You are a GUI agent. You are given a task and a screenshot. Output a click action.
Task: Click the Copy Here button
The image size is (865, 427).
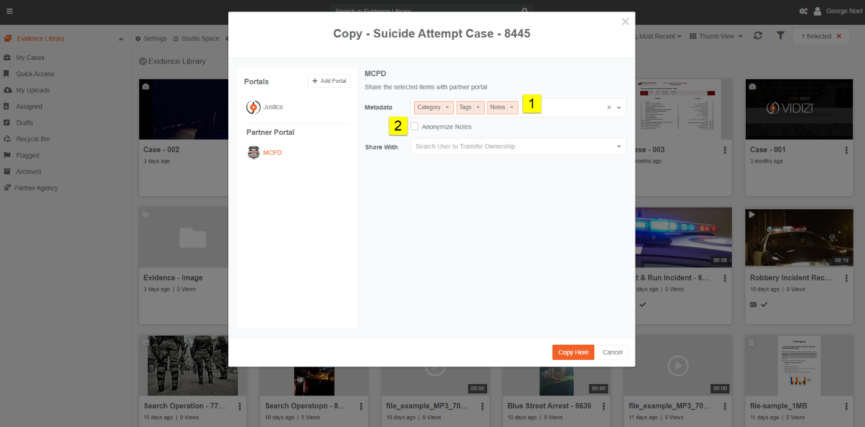coord(573,353)
